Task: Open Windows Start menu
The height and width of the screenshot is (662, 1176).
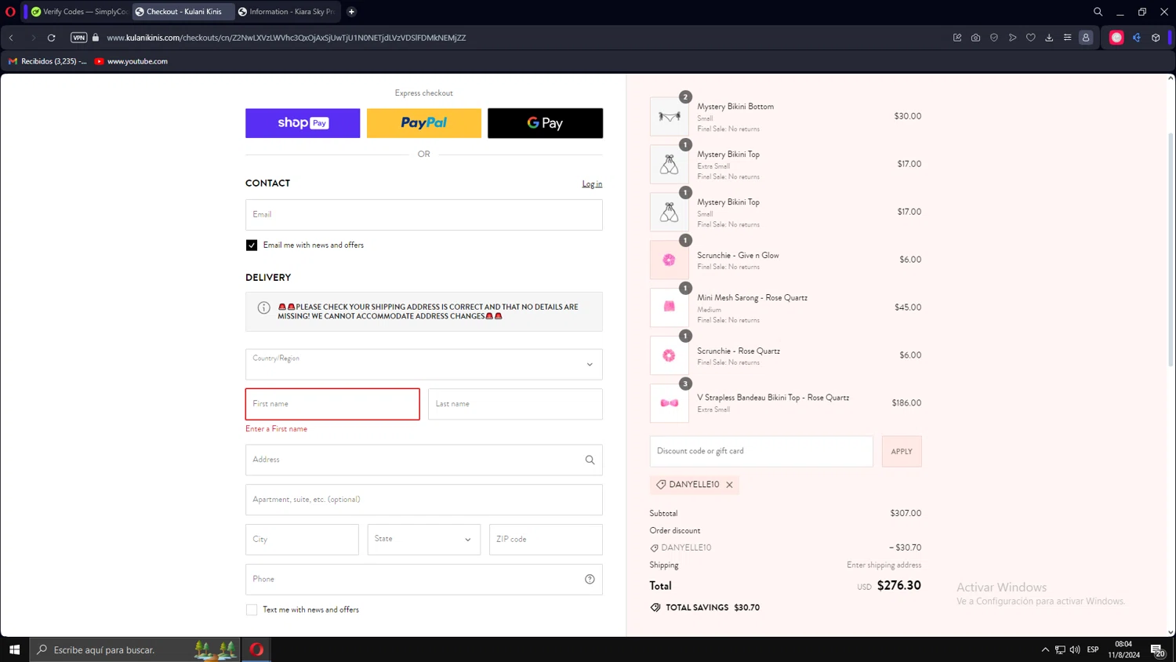Action: (x=14, y=649)
